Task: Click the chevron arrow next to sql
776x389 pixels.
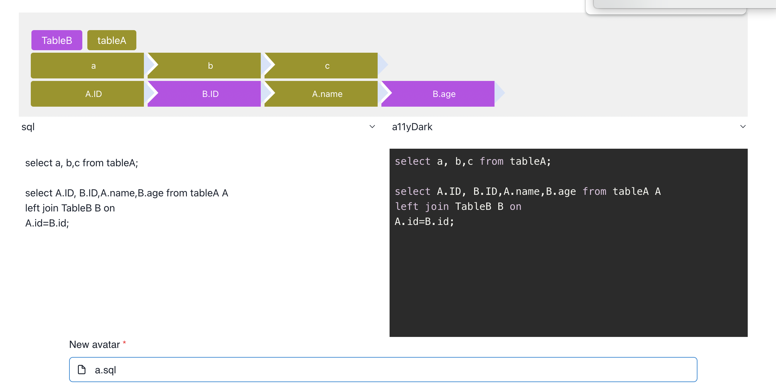Action: pos(372,127)
